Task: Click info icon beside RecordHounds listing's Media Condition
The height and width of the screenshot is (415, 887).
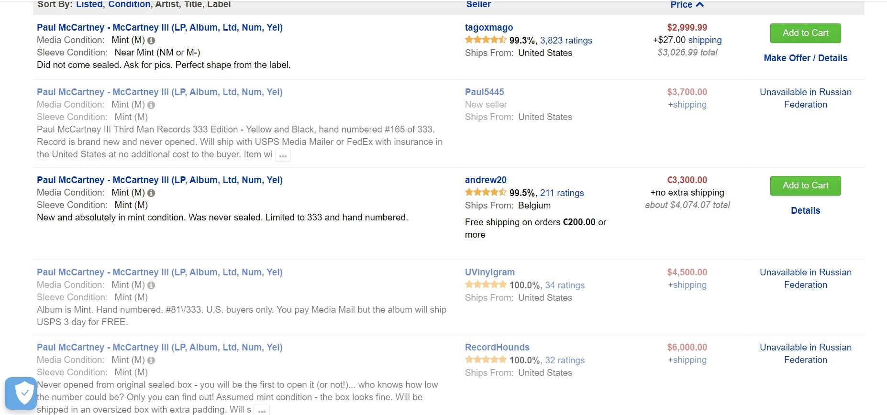Action: tap(151, 360)
